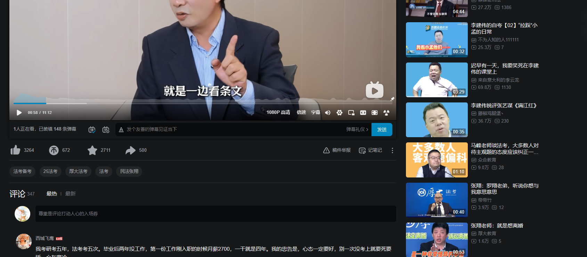
Task: Click the radiation-symbol icon in player controls
Action: click(x=386, y=113)
